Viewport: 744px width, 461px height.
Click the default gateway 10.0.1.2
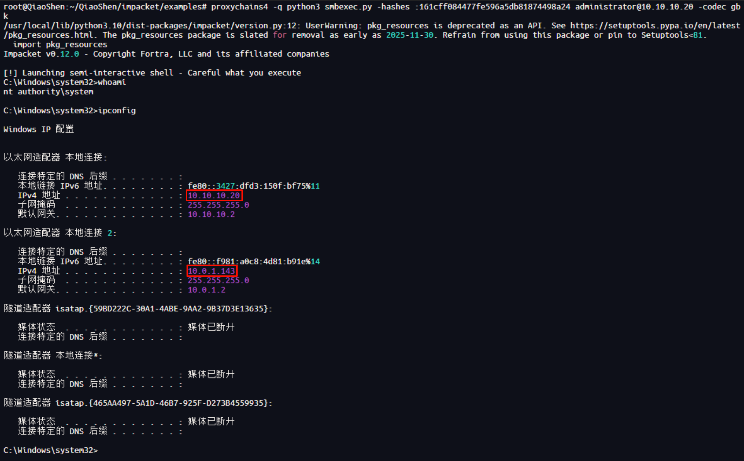click(x=206, y=290)
